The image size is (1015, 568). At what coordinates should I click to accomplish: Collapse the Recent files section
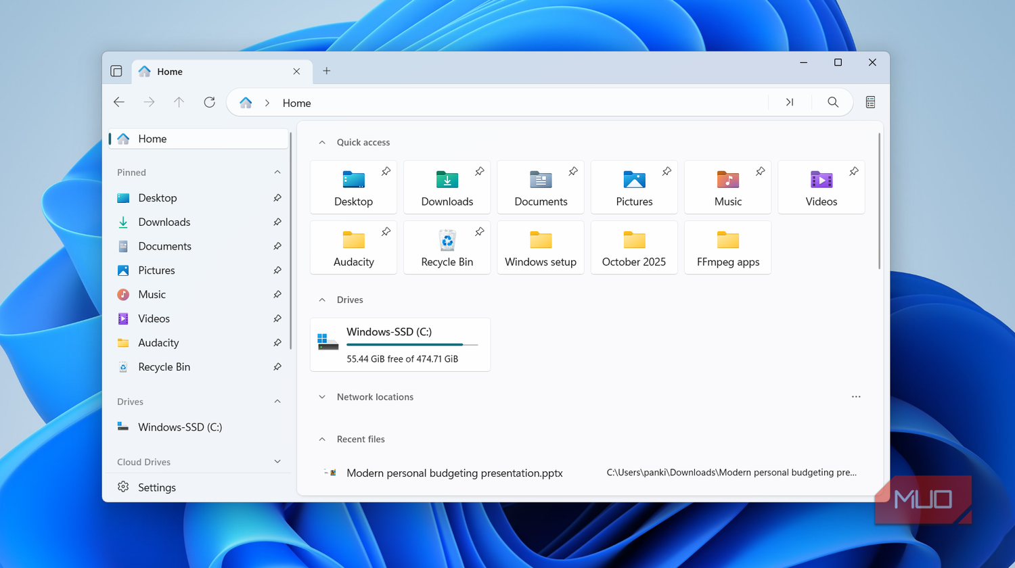[x=322, y=440]
